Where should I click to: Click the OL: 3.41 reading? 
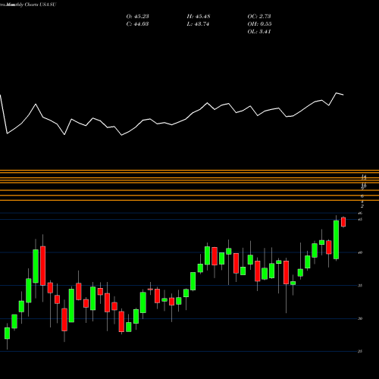click(x=259, y=32)
